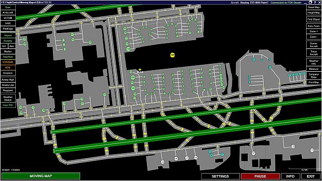The image size is (322, 181).
Task: Click Zoom + button
Action: 314,31
